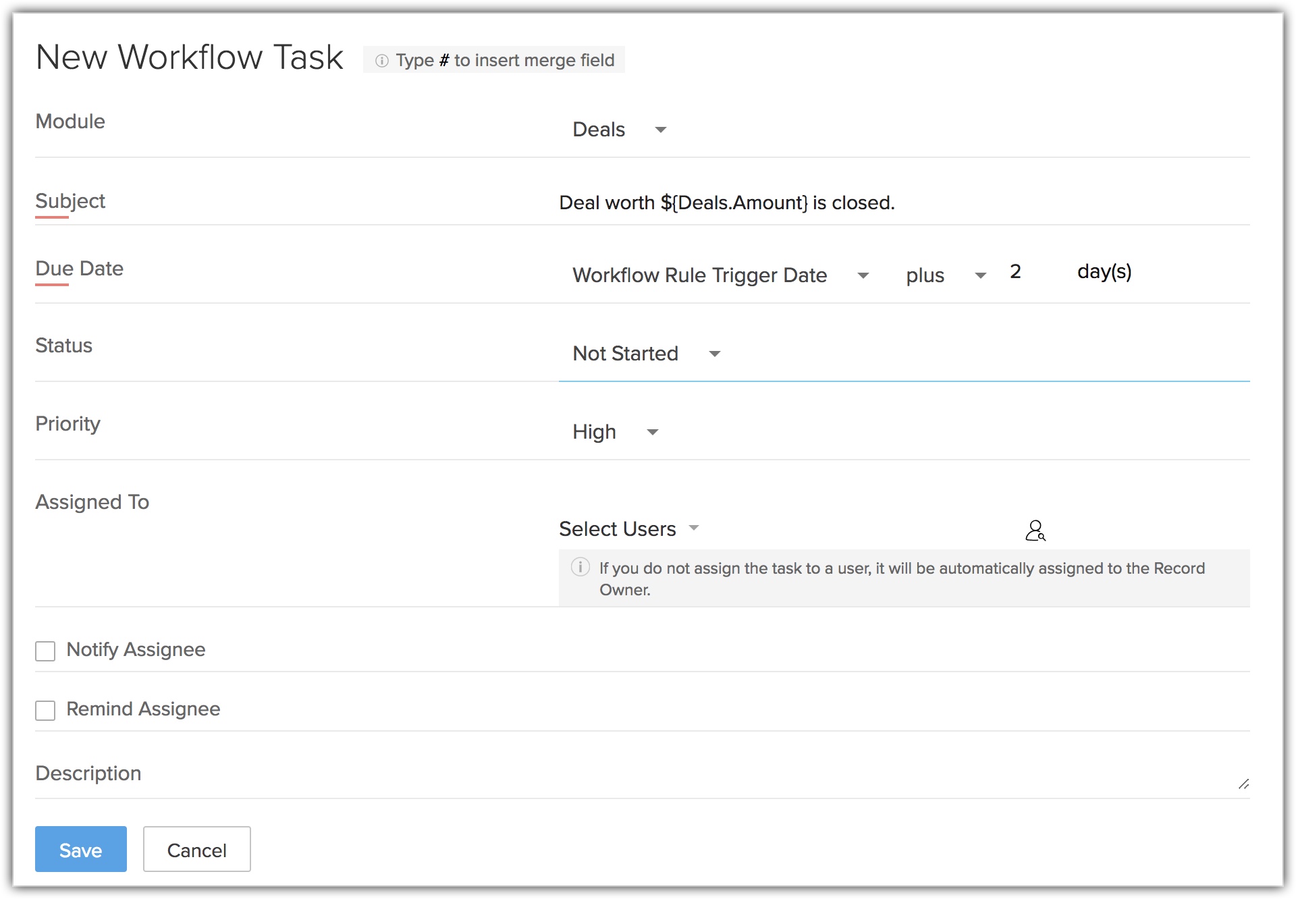Click the Save button
The image size is (1296, 899).
point(81,849)
